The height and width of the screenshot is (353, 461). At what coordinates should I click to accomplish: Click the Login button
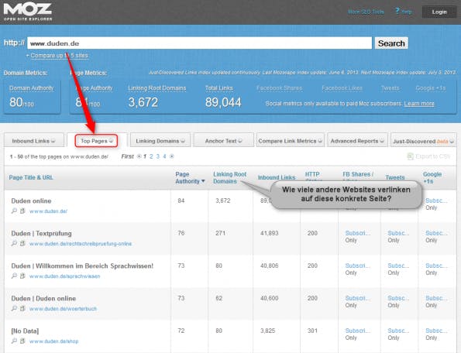(x=439, y=12)
